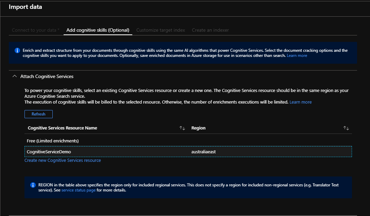Image resolution: width=370 pixels, height=216 pixels.
Task: Click the sort icon next to Resource Name
Action: 182,128
